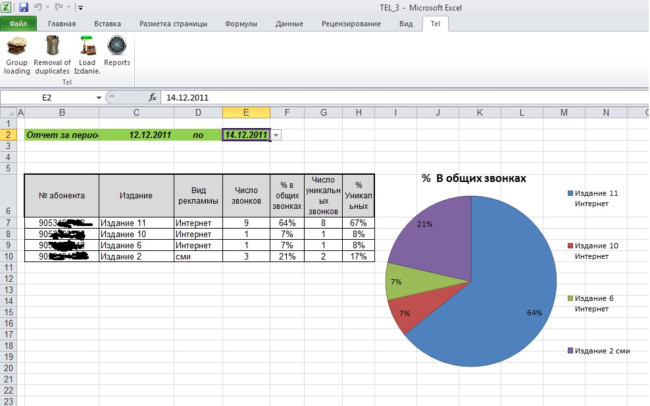Screen dimensions: 650x406
Task: Click the select-all corner button
Action: 9,112
